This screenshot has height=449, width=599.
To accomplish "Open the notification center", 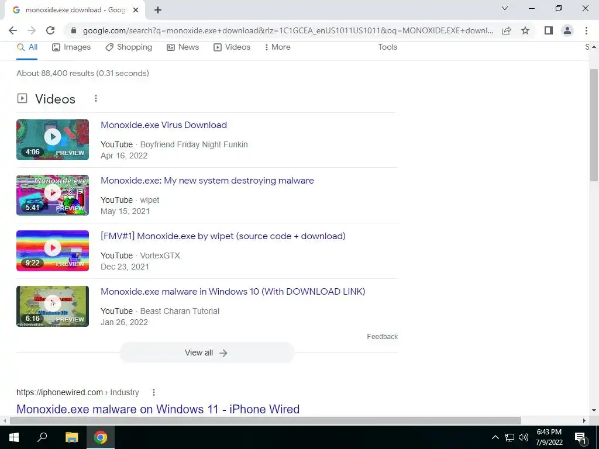I will pyautogui.click(x=580, y=437).
